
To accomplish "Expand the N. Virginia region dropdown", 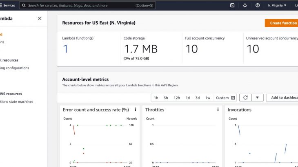I will 277,5.
